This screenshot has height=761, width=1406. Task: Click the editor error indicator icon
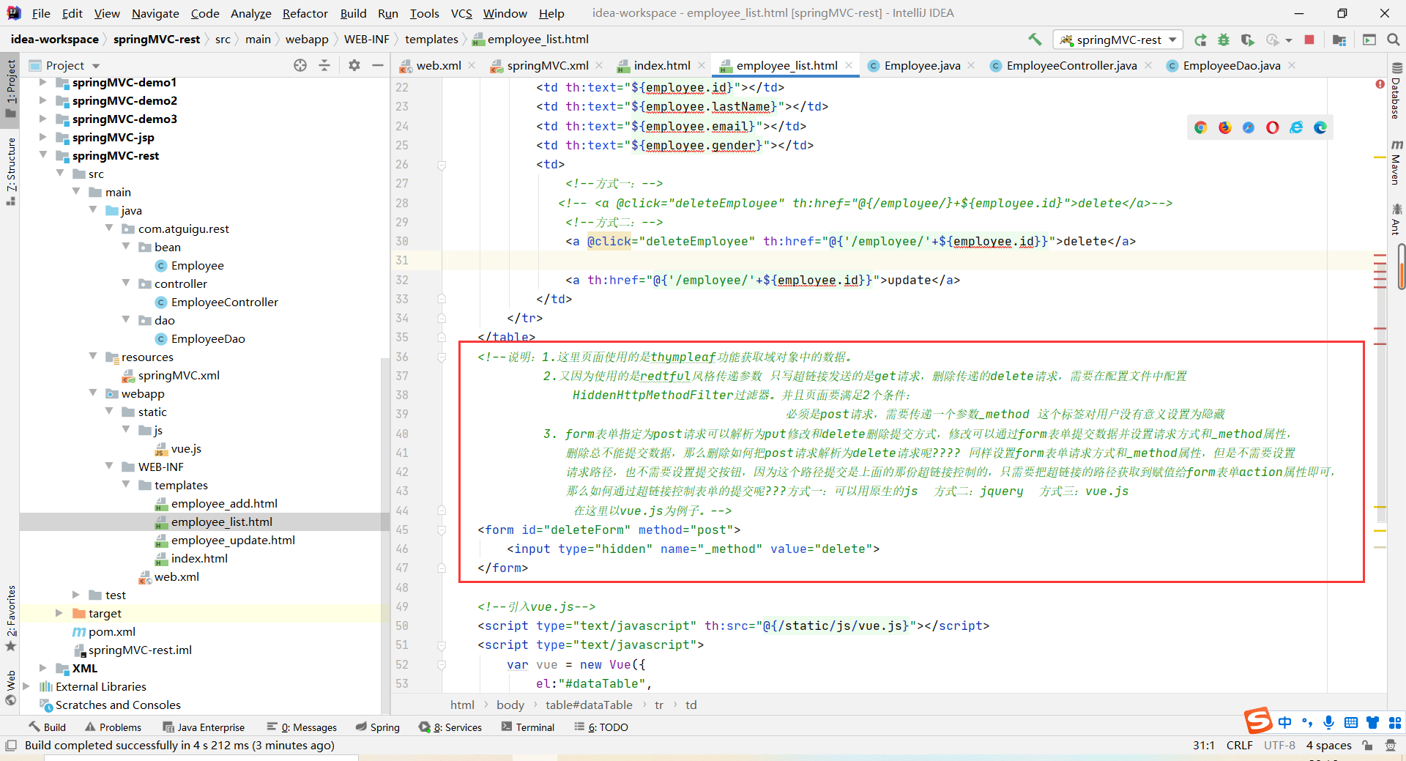(1380, 84)
